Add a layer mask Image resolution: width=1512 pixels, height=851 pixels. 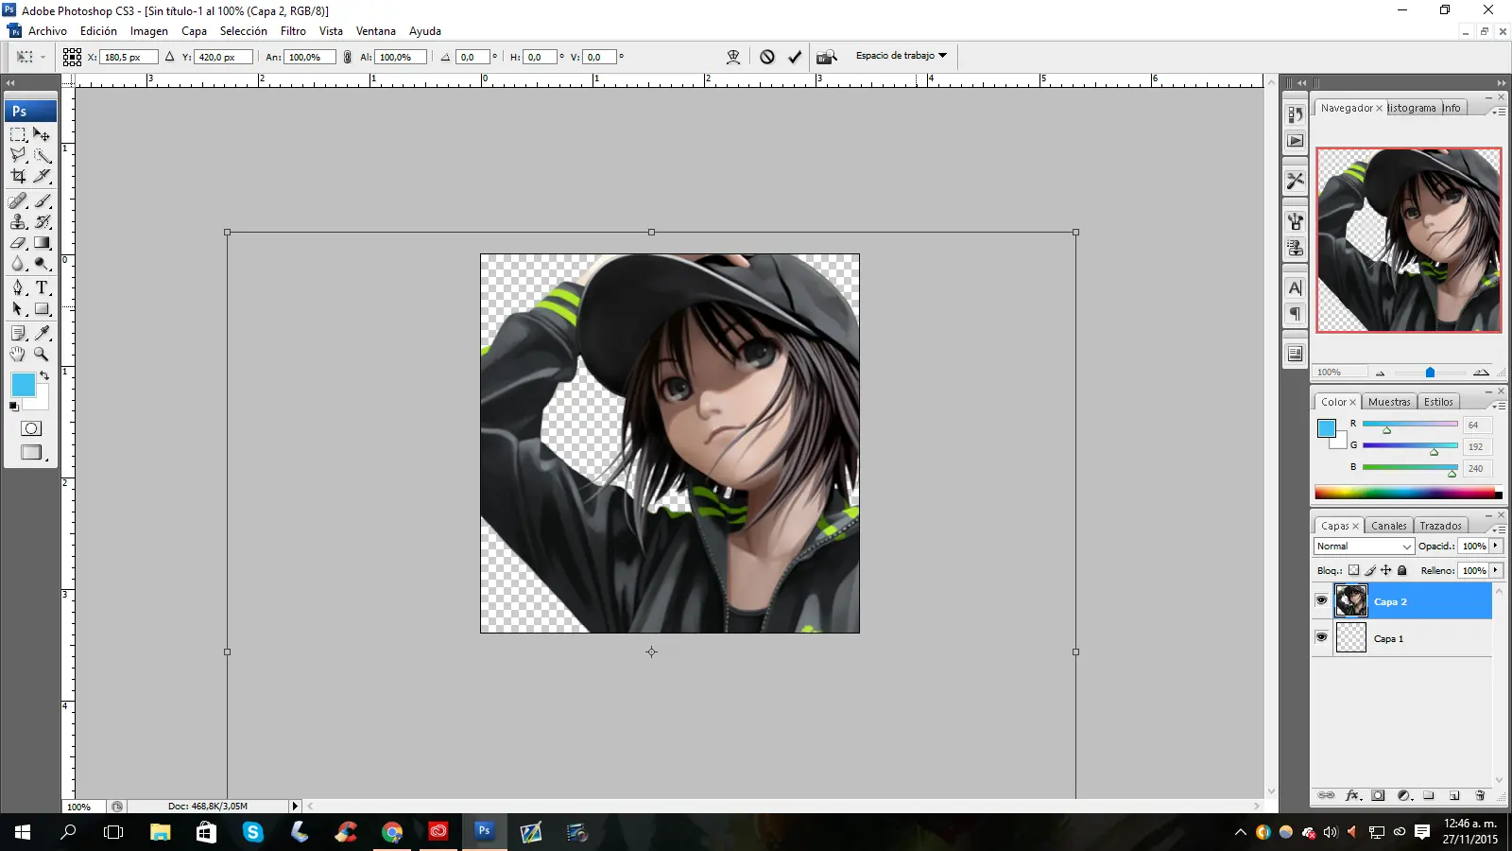[1378, 795]
